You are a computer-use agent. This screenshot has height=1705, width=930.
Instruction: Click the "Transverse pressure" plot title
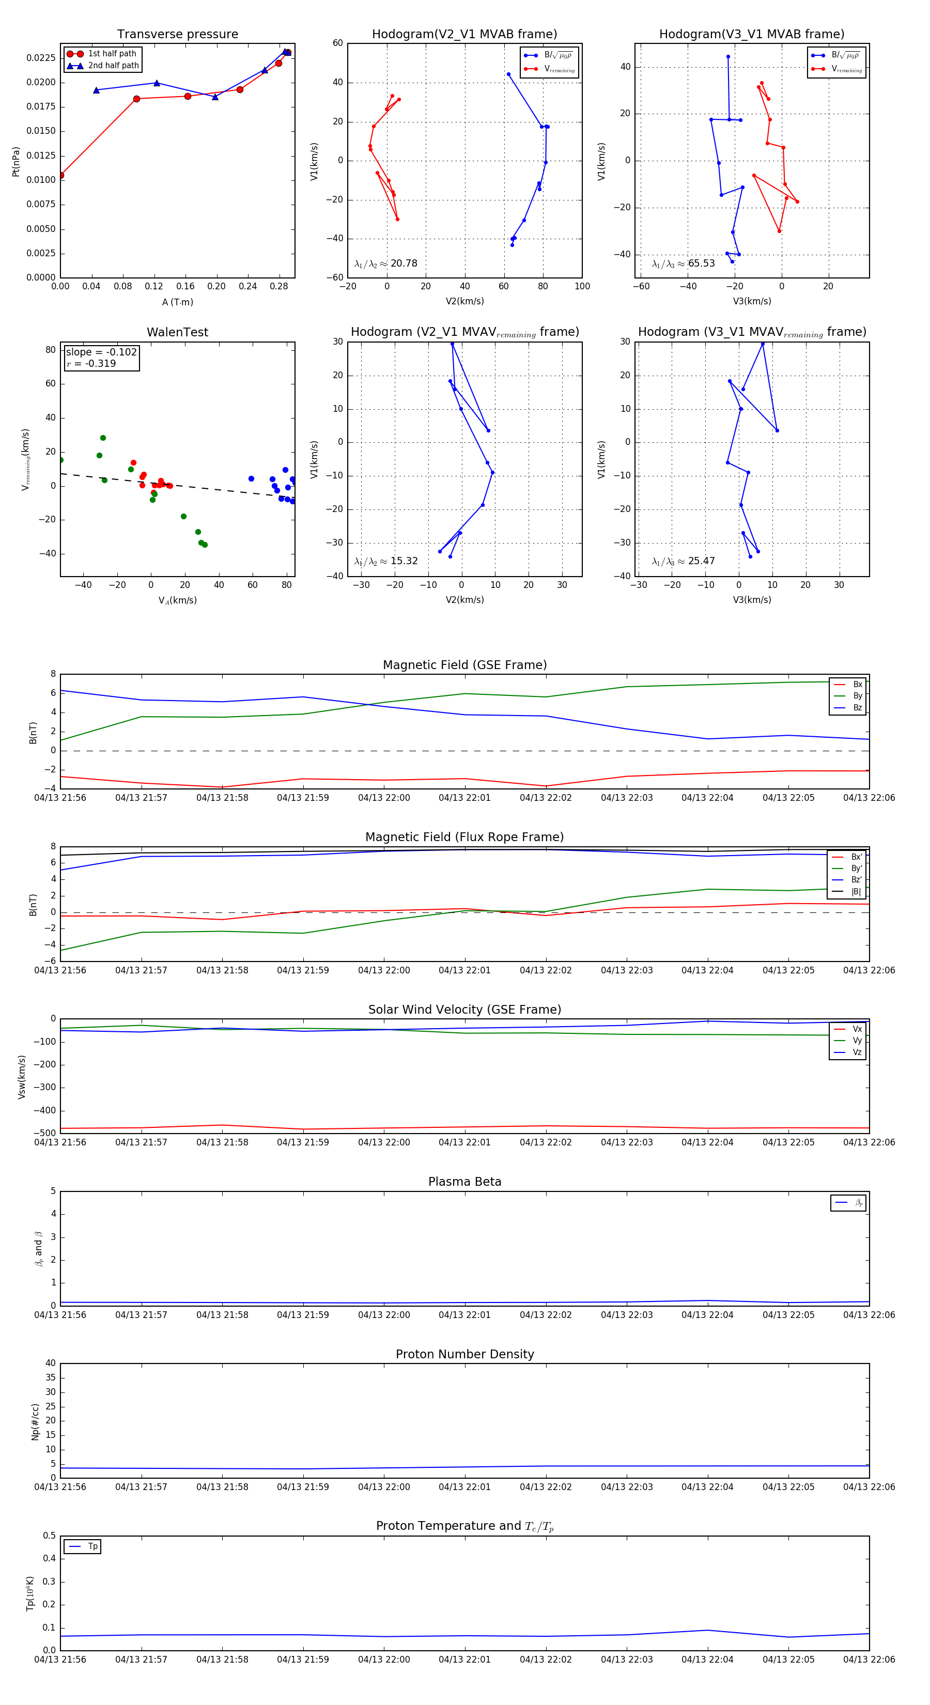point(177,35)
